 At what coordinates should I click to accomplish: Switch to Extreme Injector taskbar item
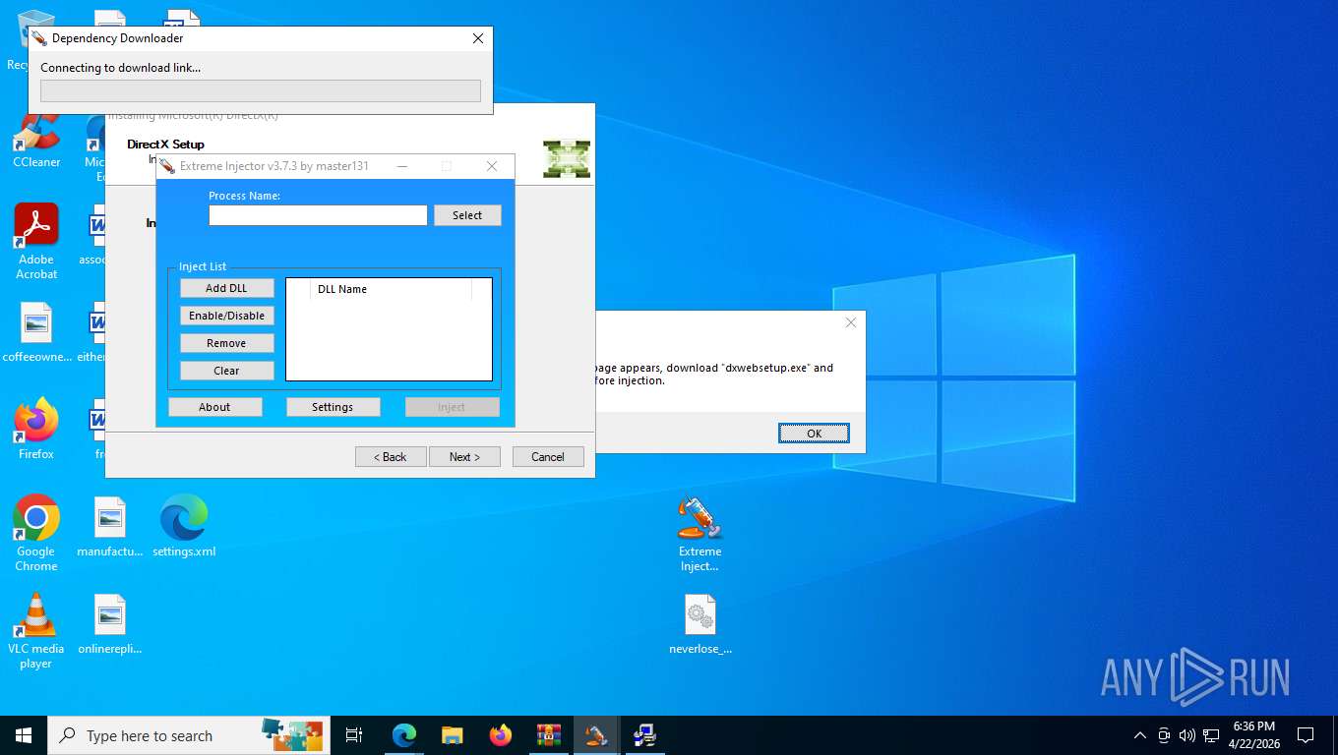(x=596, y=735)
